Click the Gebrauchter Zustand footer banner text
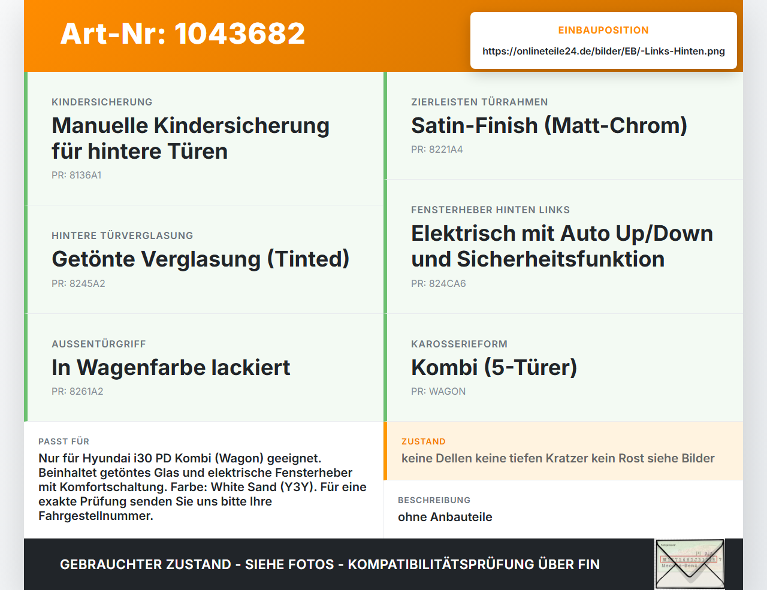Screen dimensions: 767x590 330,564
